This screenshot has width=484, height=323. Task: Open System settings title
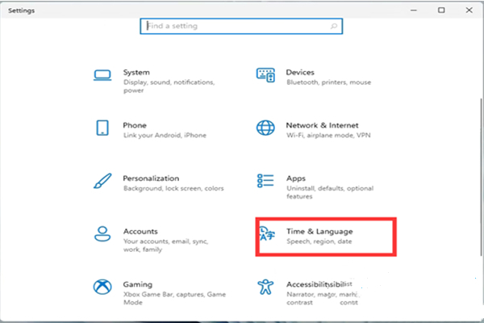pyautogui.click(x=136, y=73)
